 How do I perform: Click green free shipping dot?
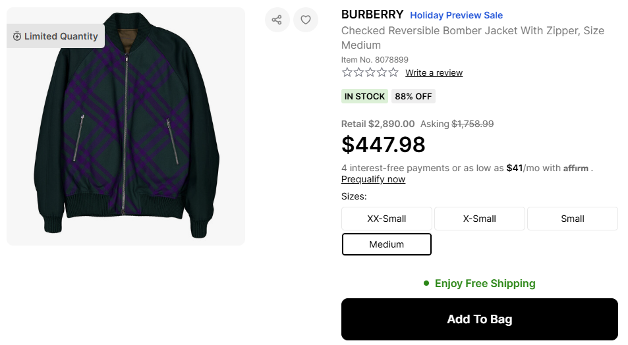pos(426,283)
